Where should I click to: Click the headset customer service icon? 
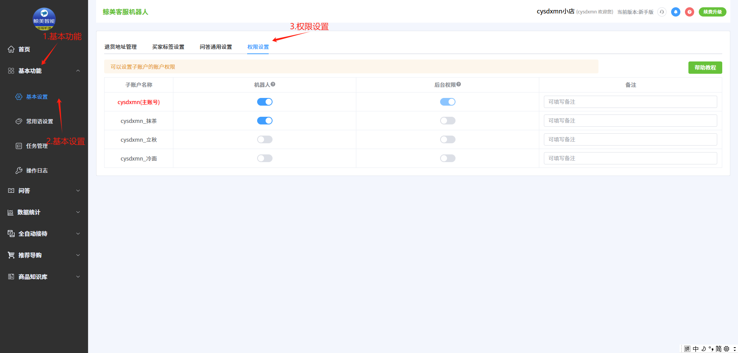[x=662, y=12]
